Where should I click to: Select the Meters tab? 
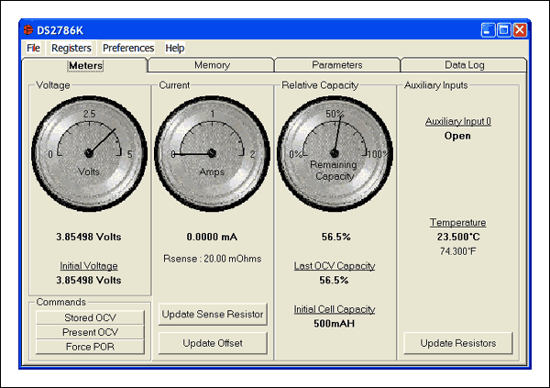point(85,65)
